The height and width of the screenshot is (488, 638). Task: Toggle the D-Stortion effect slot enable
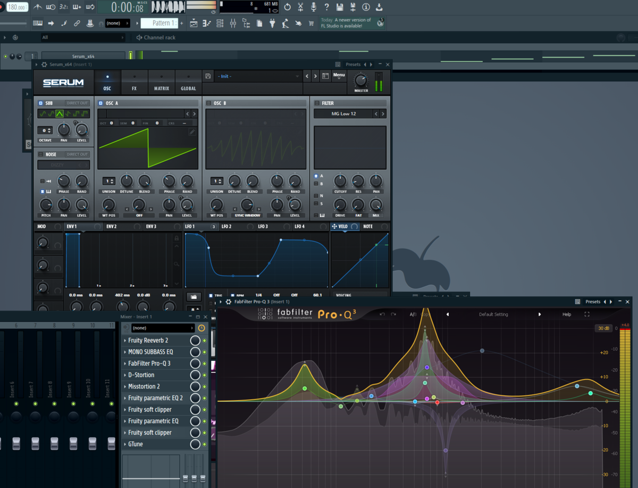(205, 375)
